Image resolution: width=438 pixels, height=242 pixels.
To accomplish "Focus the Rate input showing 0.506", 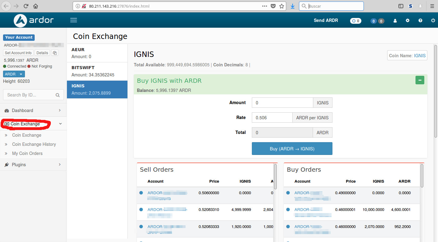I will 272,117.
